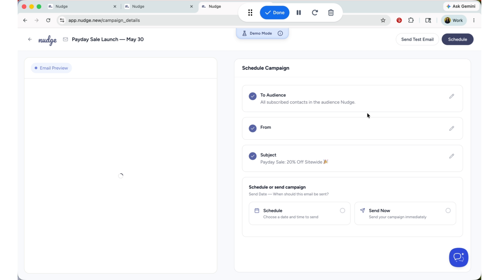The width and height of the screenshot is (498, 280).
Task: Click the Send Now card
Action: (x=405, y=213)
